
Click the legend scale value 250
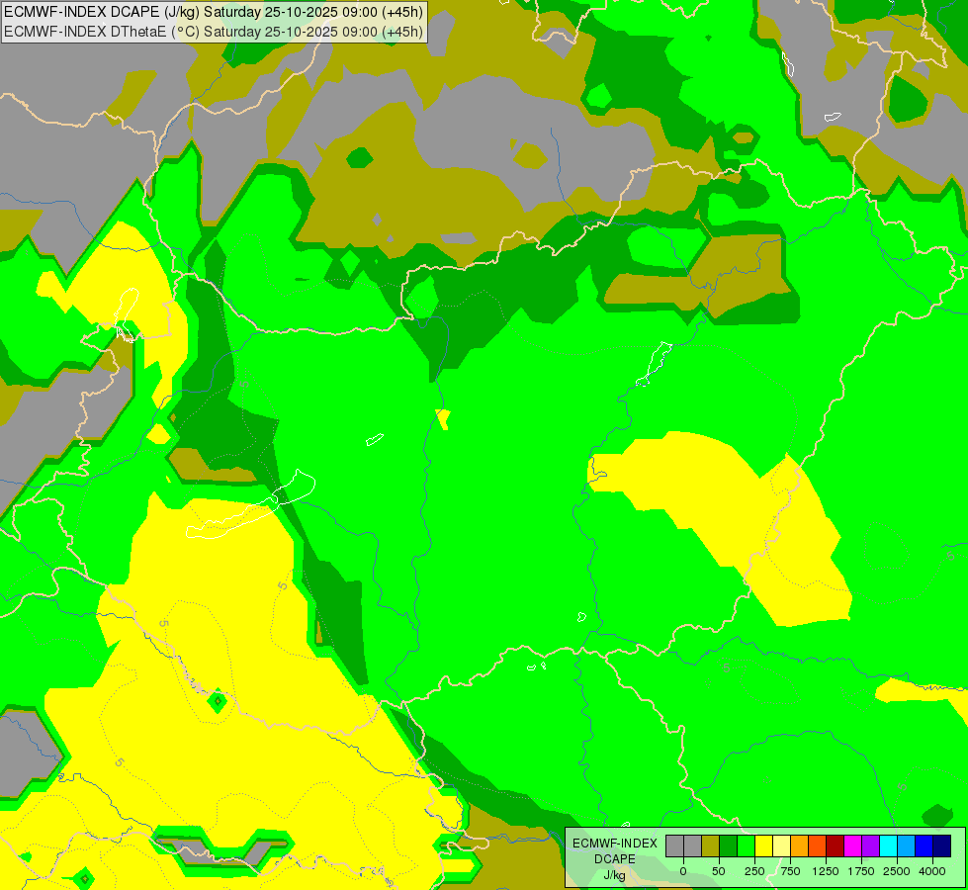754,871
